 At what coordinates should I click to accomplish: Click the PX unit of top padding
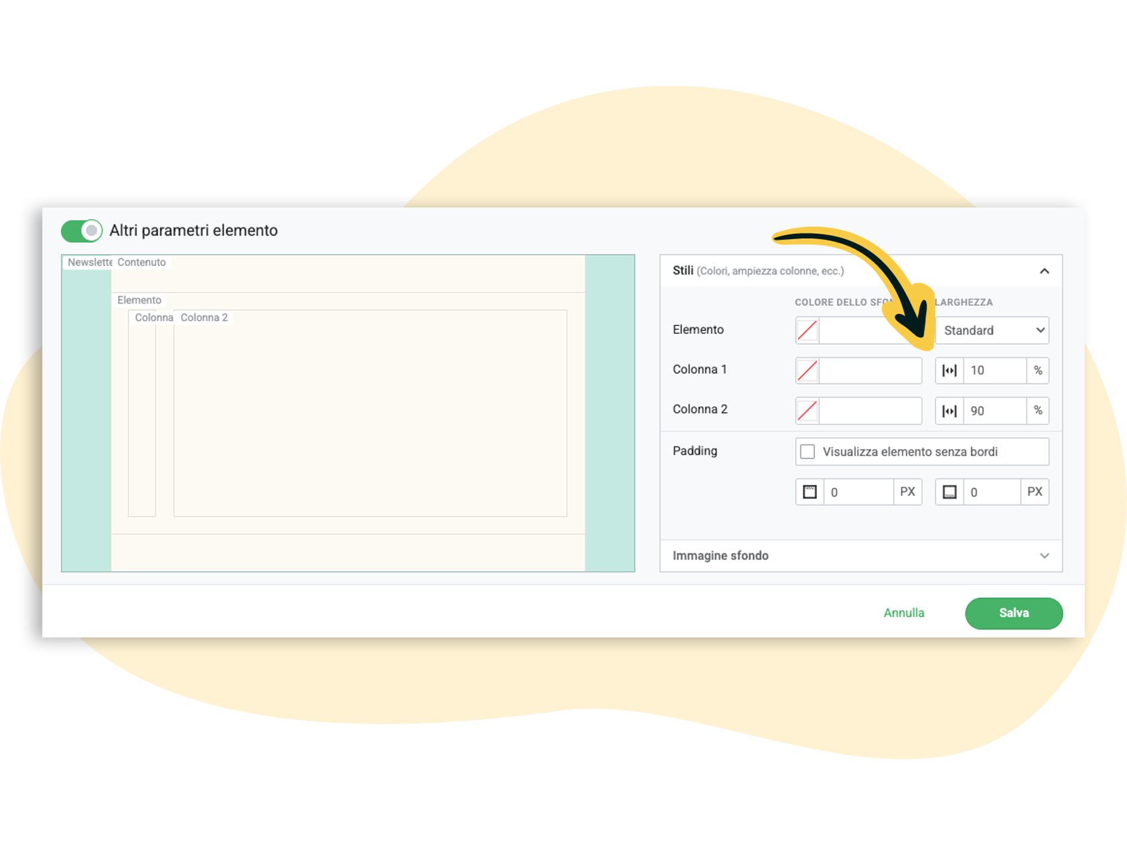coord(907,492)
